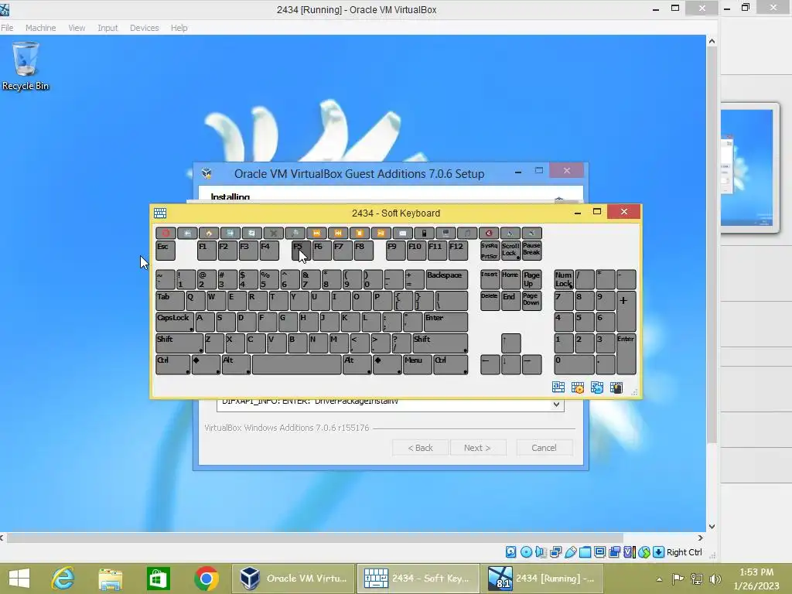Open the Input menu
The width and height of the screenshot is (792, 594).
pos(108,28)
